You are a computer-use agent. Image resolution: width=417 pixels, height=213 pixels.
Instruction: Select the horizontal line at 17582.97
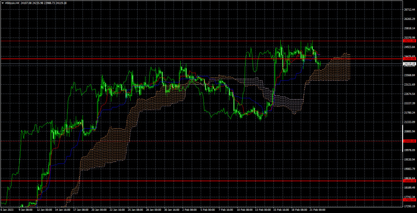[202, 200]
